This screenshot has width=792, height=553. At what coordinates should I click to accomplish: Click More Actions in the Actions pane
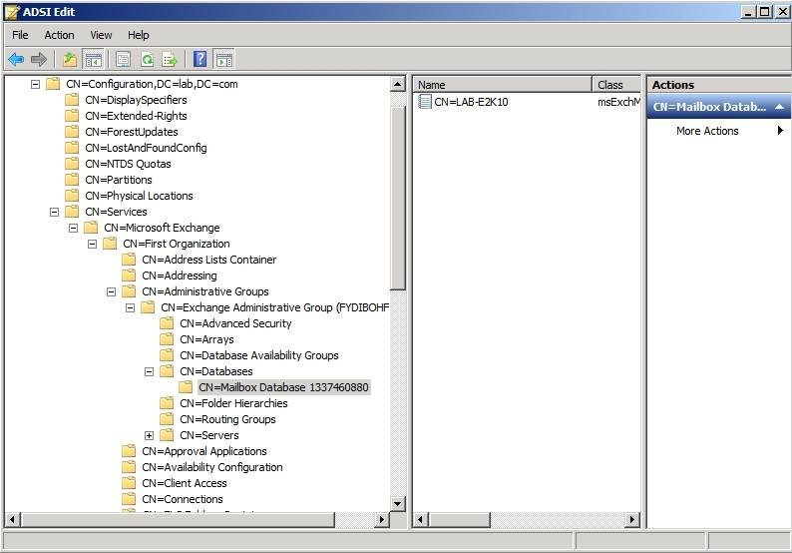pos(707,131)
